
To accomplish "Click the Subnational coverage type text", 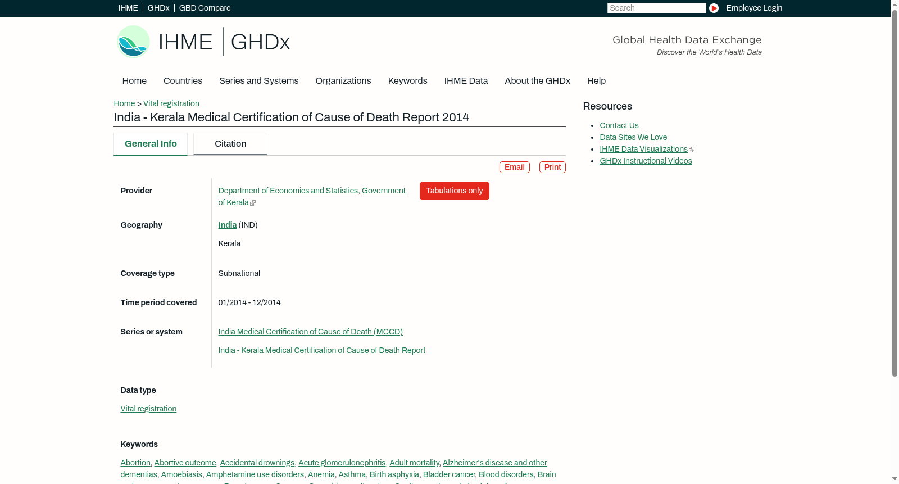I will [x=239, y=274].
